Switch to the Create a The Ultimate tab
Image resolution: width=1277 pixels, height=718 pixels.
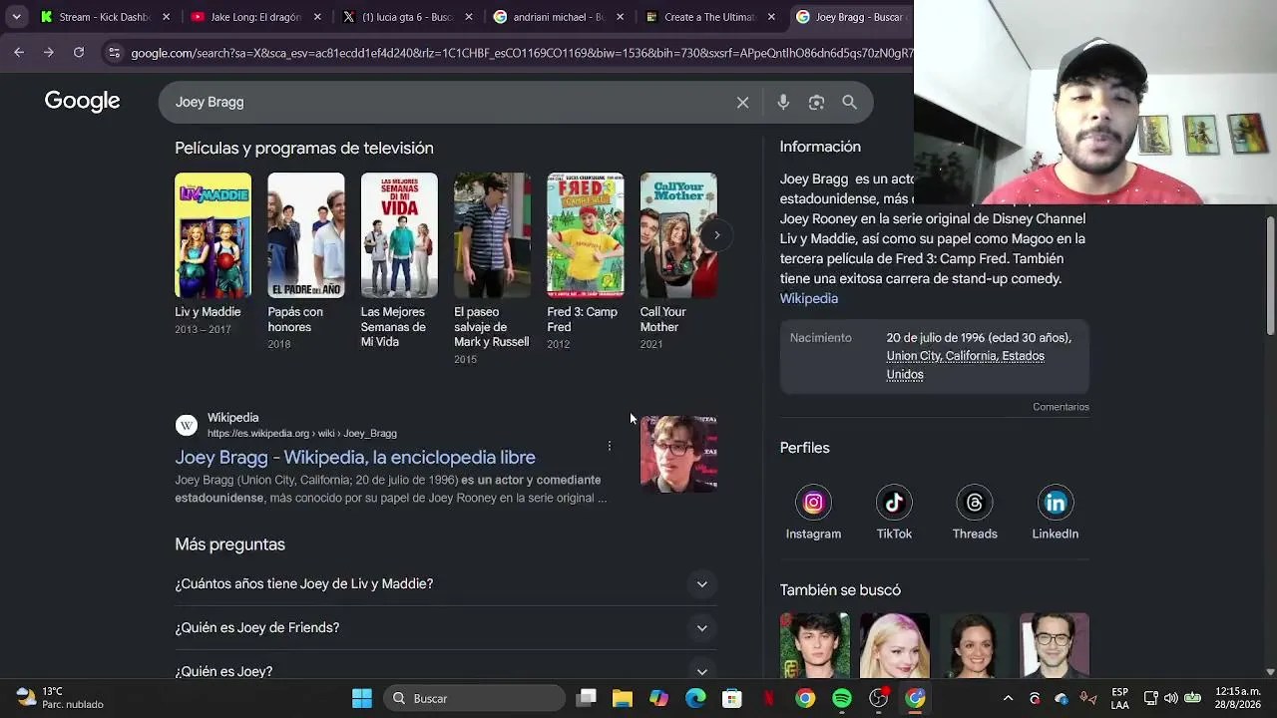(710, 17)
